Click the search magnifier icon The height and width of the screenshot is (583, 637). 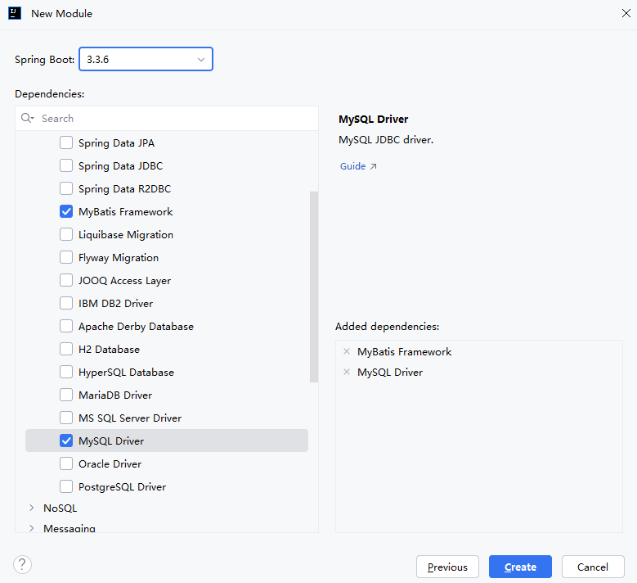point(27,119)
